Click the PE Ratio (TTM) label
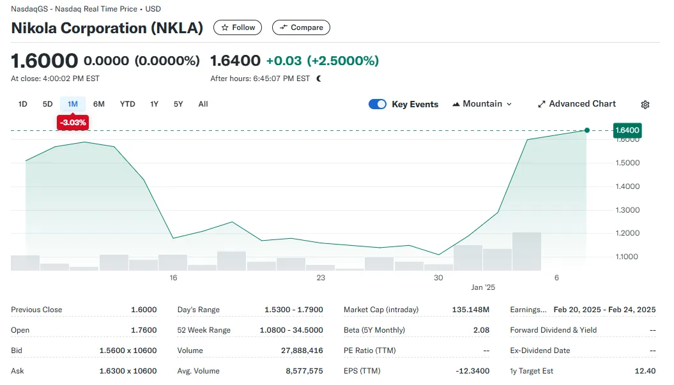This screenshot has width=674, height=385. pos(370,351)
